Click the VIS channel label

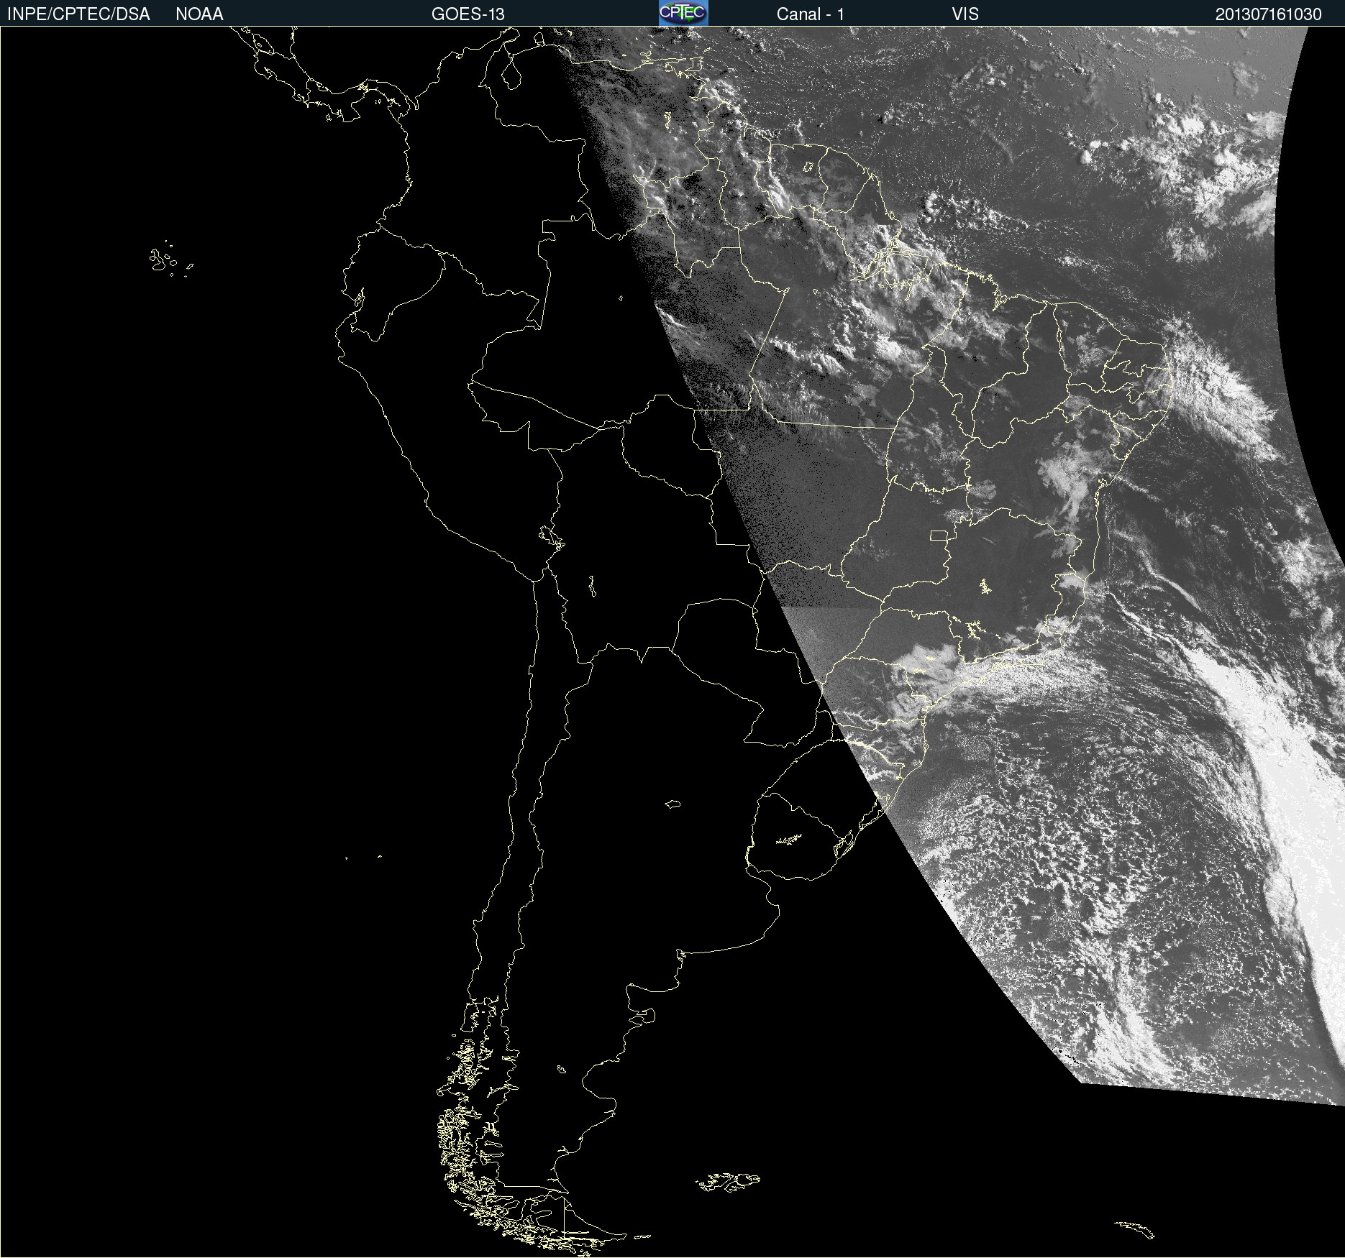965,14
